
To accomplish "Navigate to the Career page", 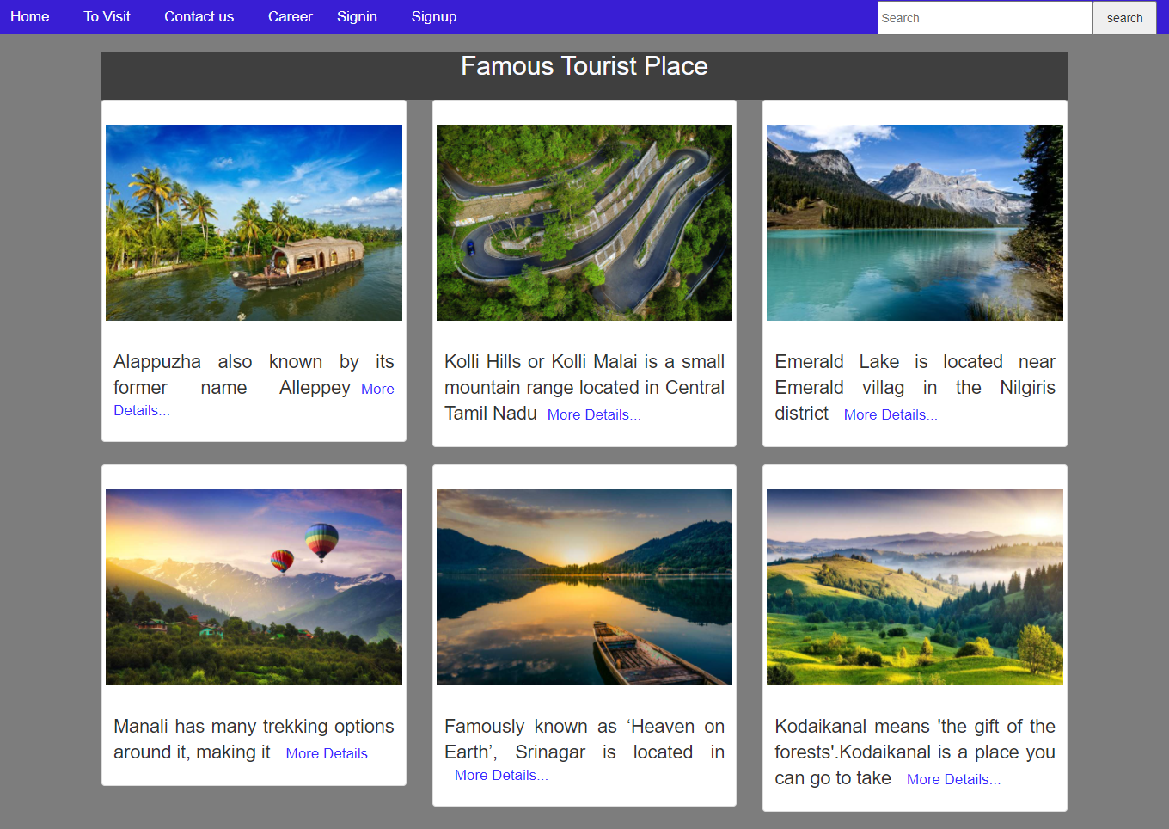I will (x=291, y=17).
